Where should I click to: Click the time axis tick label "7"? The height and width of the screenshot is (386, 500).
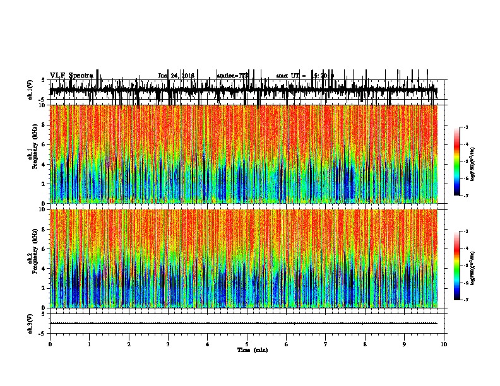coord(326,344)
